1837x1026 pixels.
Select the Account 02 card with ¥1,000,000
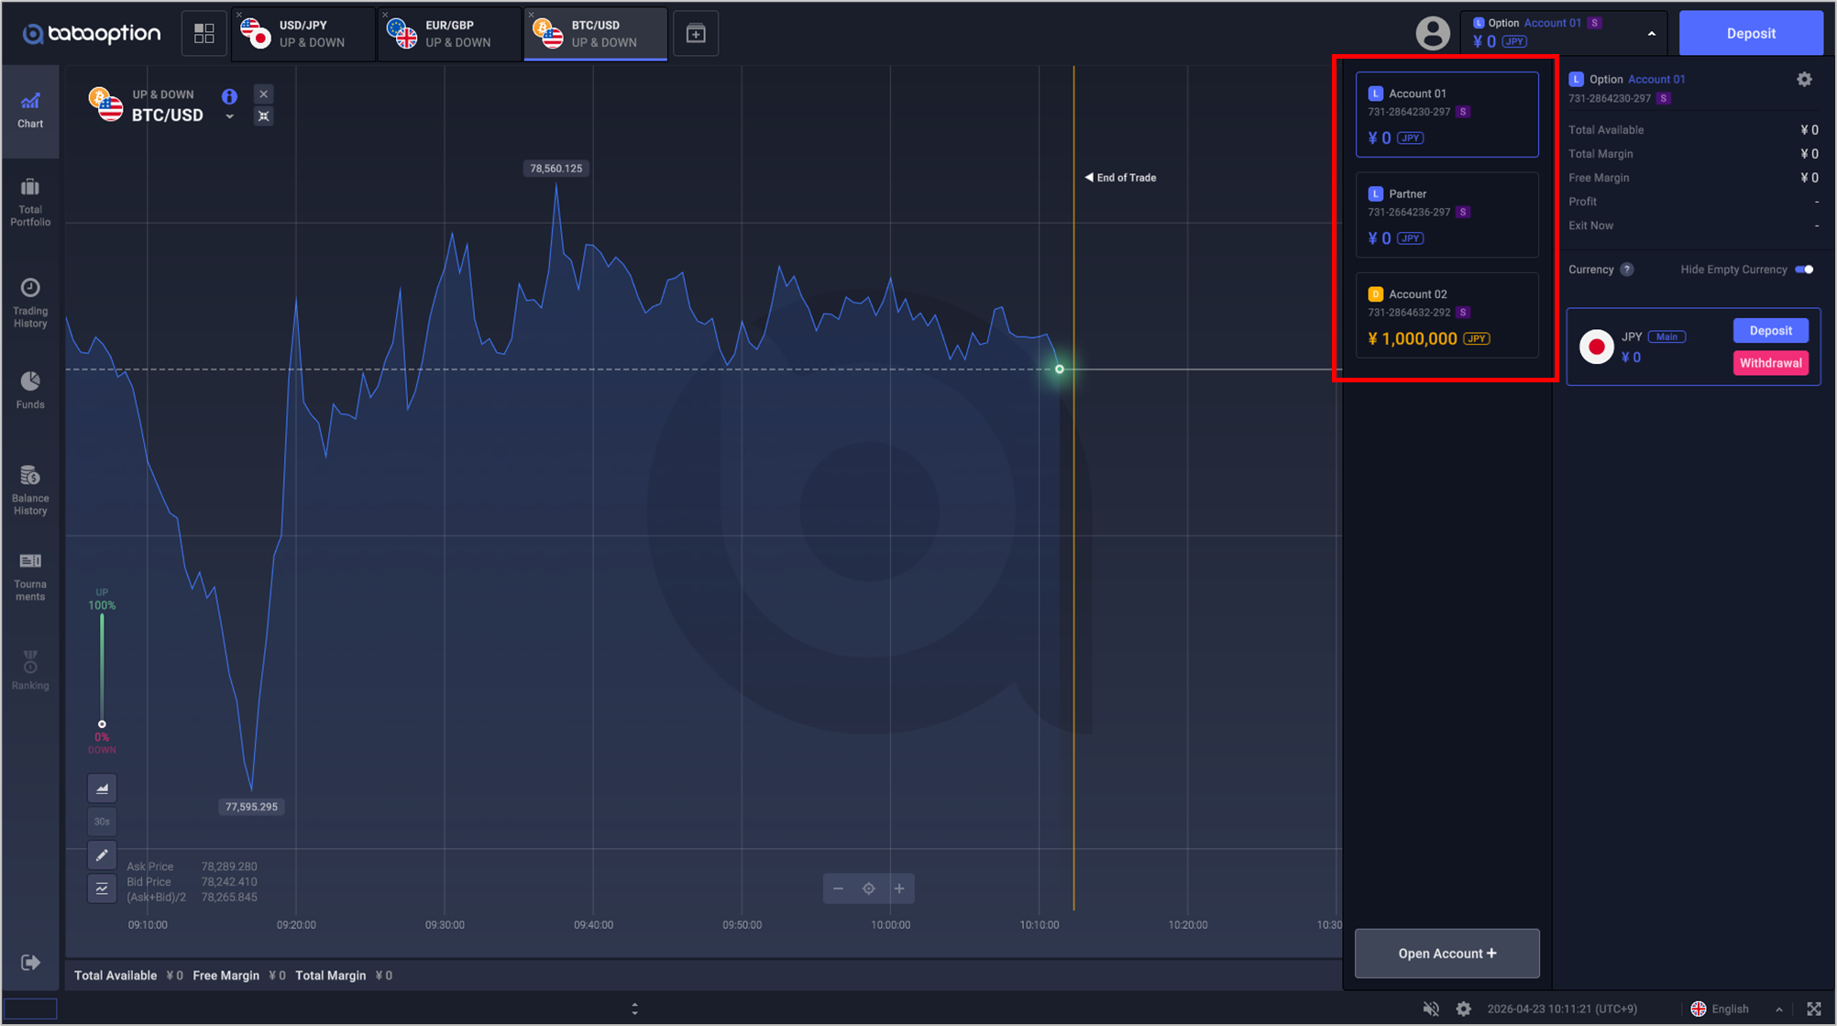[1446, 315]
